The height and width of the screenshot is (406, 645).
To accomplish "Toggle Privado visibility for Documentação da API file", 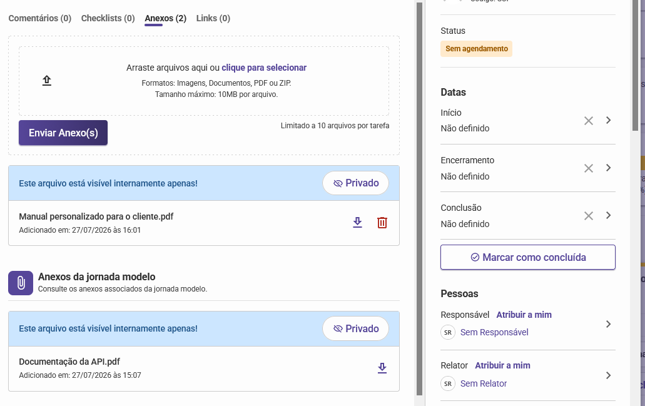I will click(356, 328).
